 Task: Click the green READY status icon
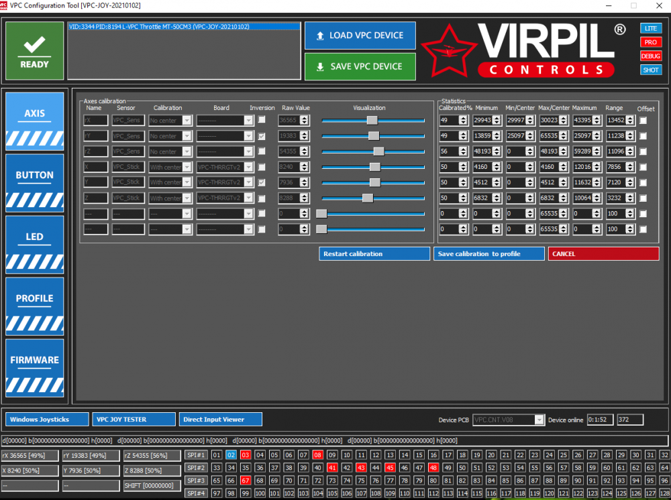click(x=35, y=51)
